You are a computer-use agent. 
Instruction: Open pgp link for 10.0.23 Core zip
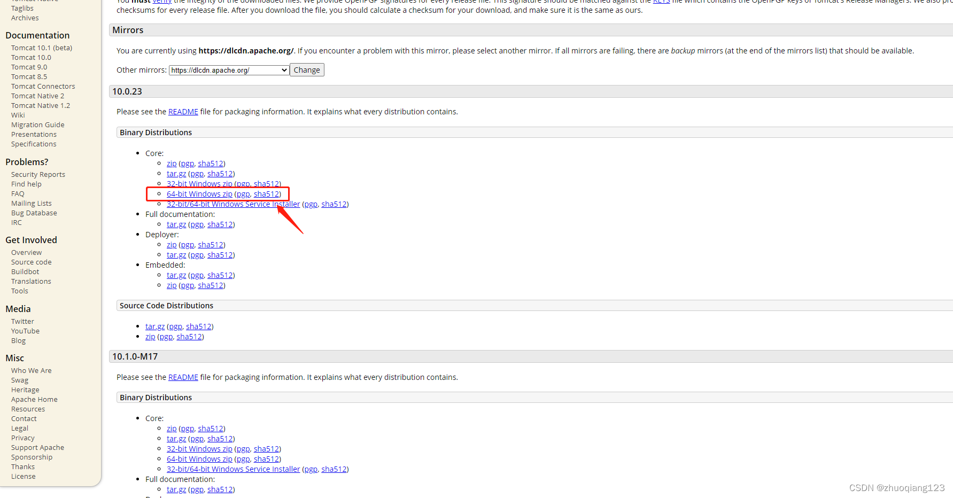187,164
